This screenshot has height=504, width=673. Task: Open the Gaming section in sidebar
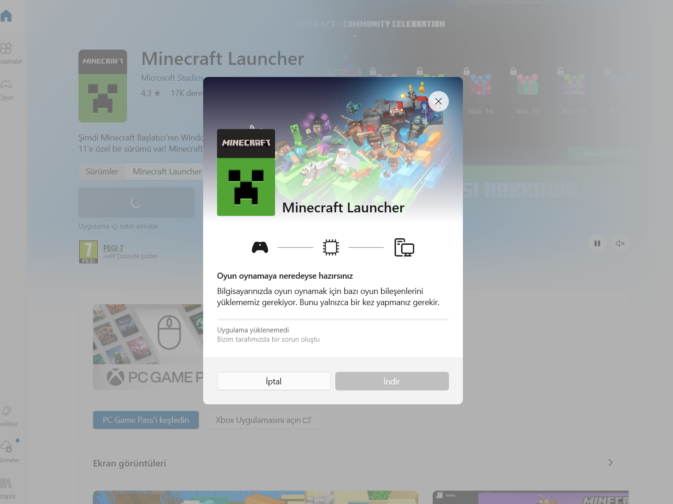6,89
